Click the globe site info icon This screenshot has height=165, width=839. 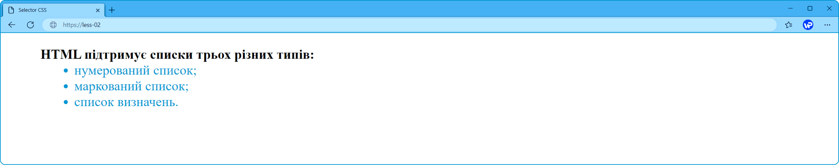click(53, 25)
